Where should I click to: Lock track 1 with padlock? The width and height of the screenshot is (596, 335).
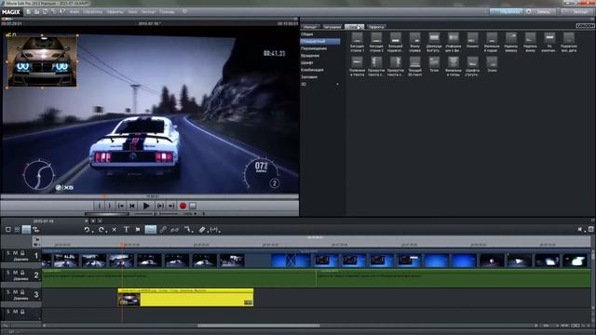22,253
